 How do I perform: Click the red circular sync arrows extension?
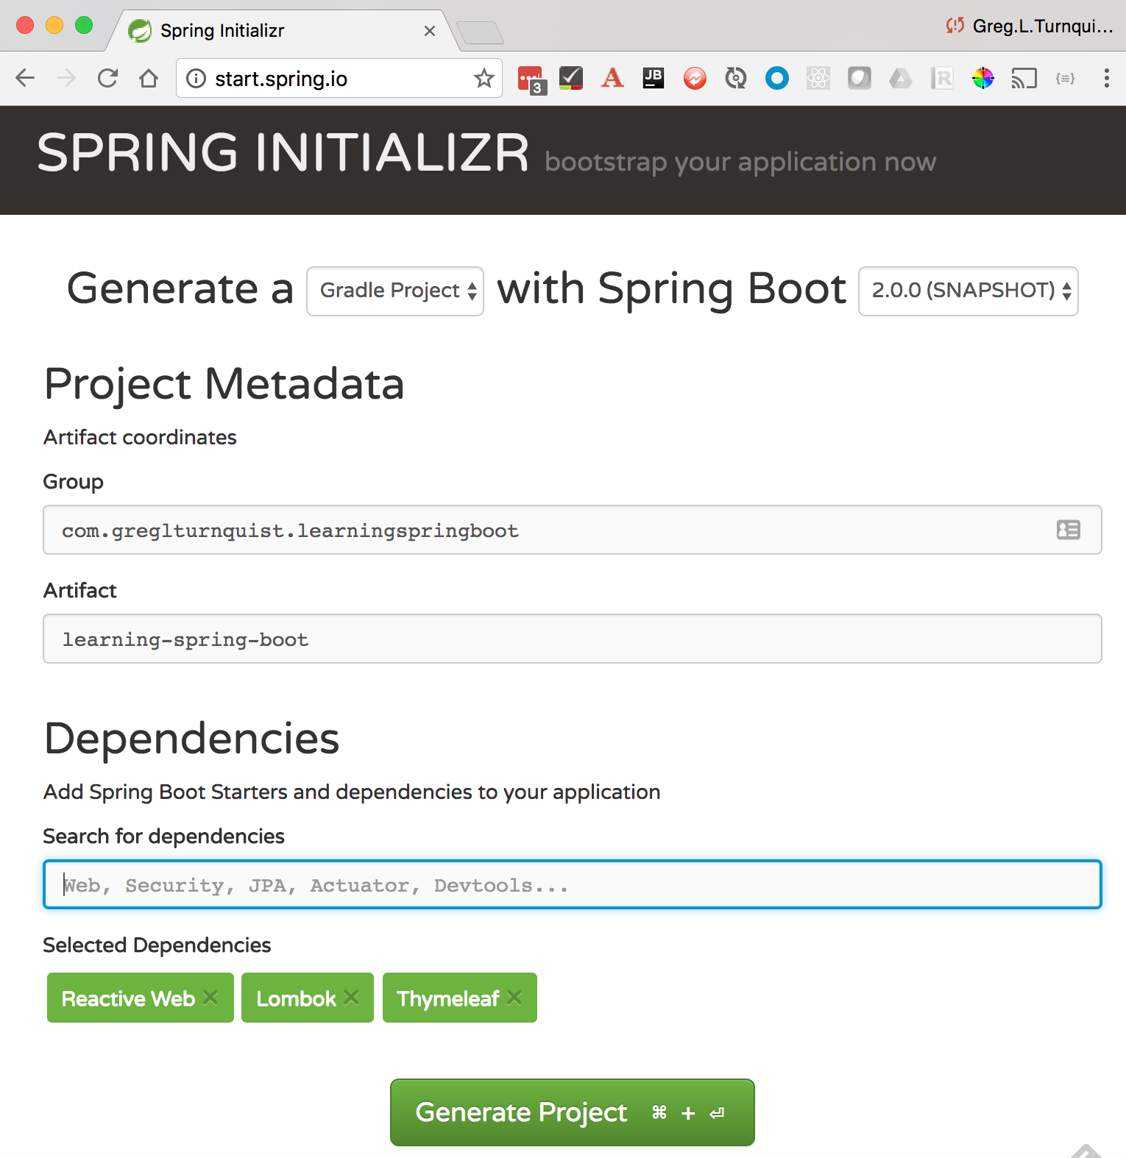pyautogui.click(x=695, y=78)
